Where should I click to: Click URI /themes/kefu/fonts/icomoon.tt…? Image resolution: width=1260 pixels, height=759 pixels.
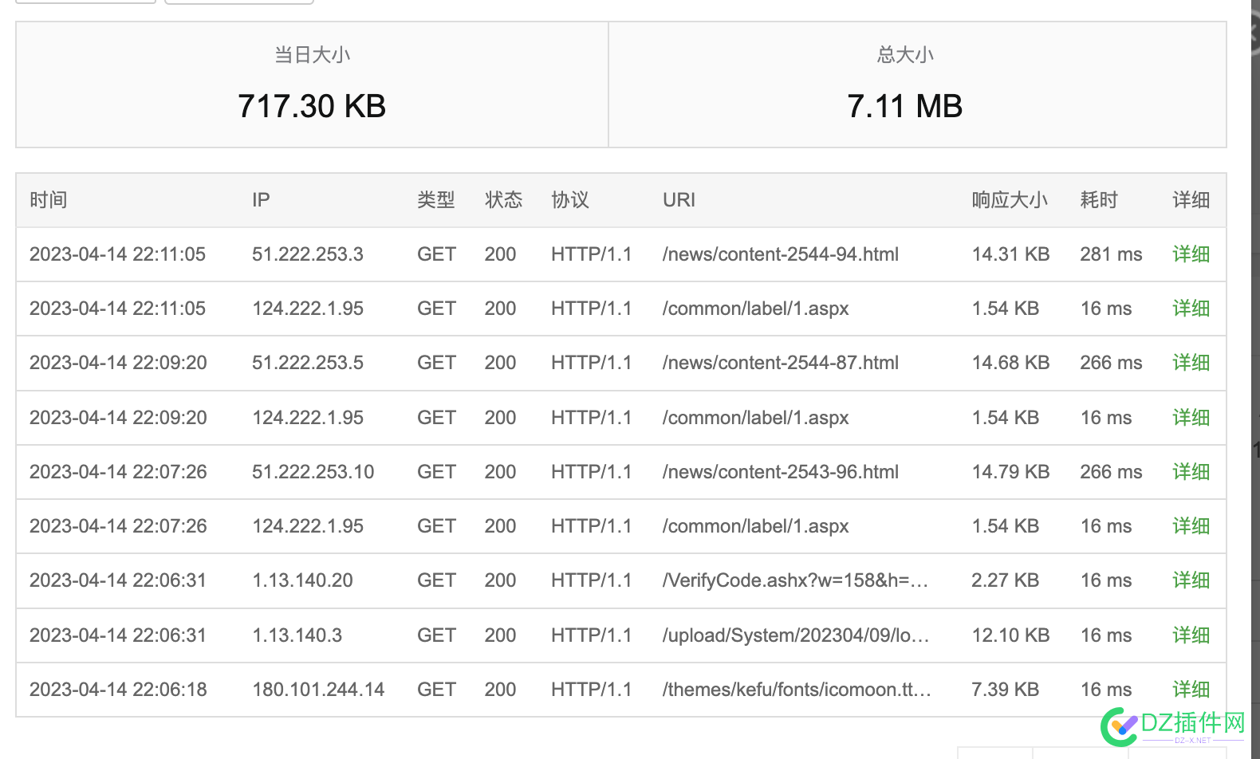[x=797, y=690]
